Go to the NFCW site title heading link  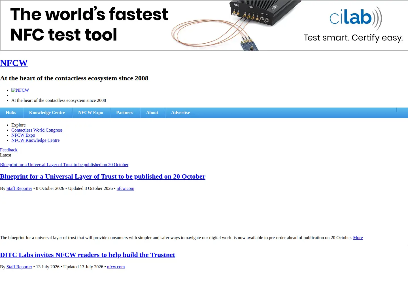pyautogui.click(x=14, y=63)
